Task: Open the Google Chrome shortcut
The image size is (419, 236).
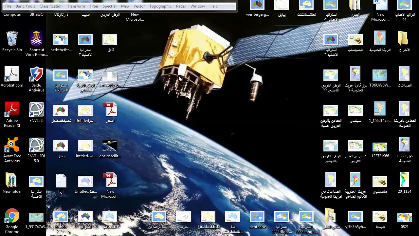Action: point(12,221)
